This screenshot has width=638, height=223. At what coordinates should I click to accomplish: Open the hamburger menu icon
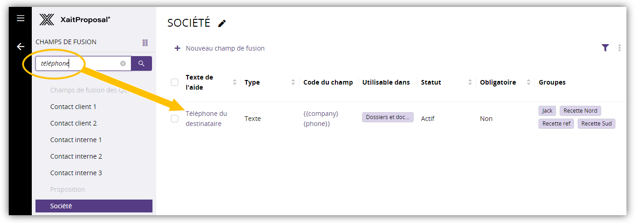pyautogui.click(x=20, y=18)
